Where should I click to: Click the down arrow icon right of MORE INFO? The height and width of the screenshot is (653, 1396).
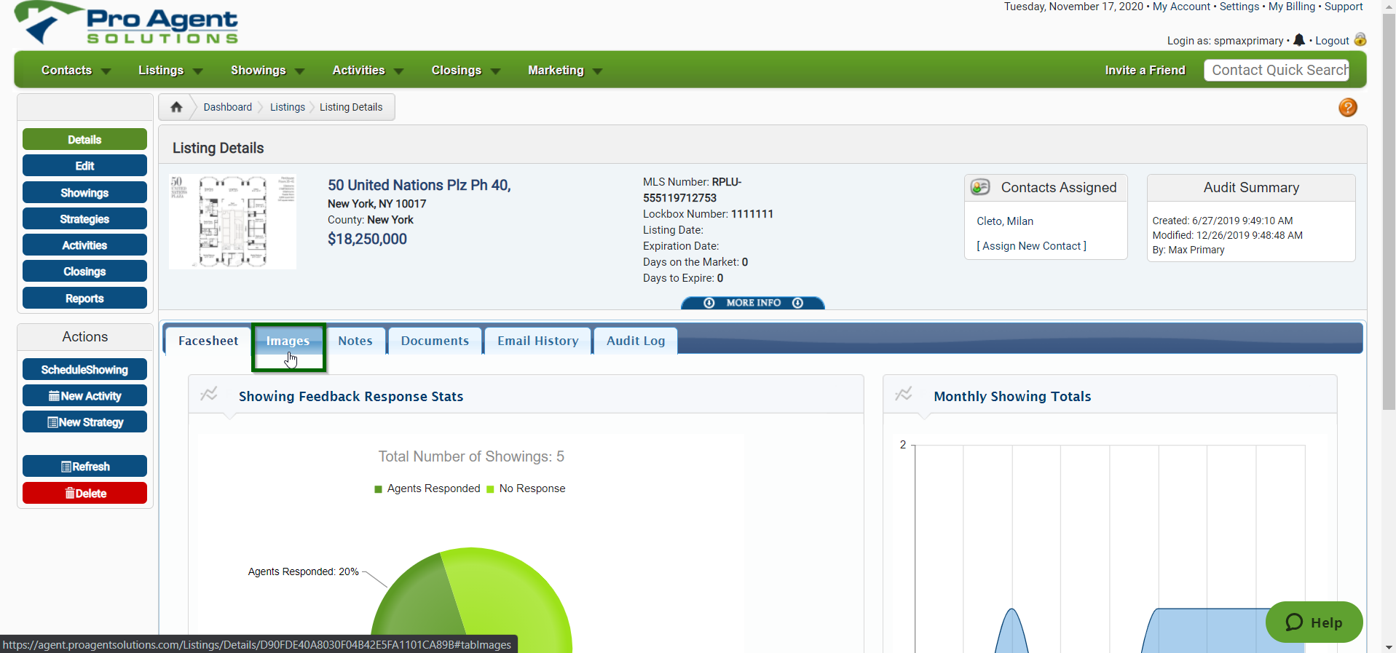[797, 303]
